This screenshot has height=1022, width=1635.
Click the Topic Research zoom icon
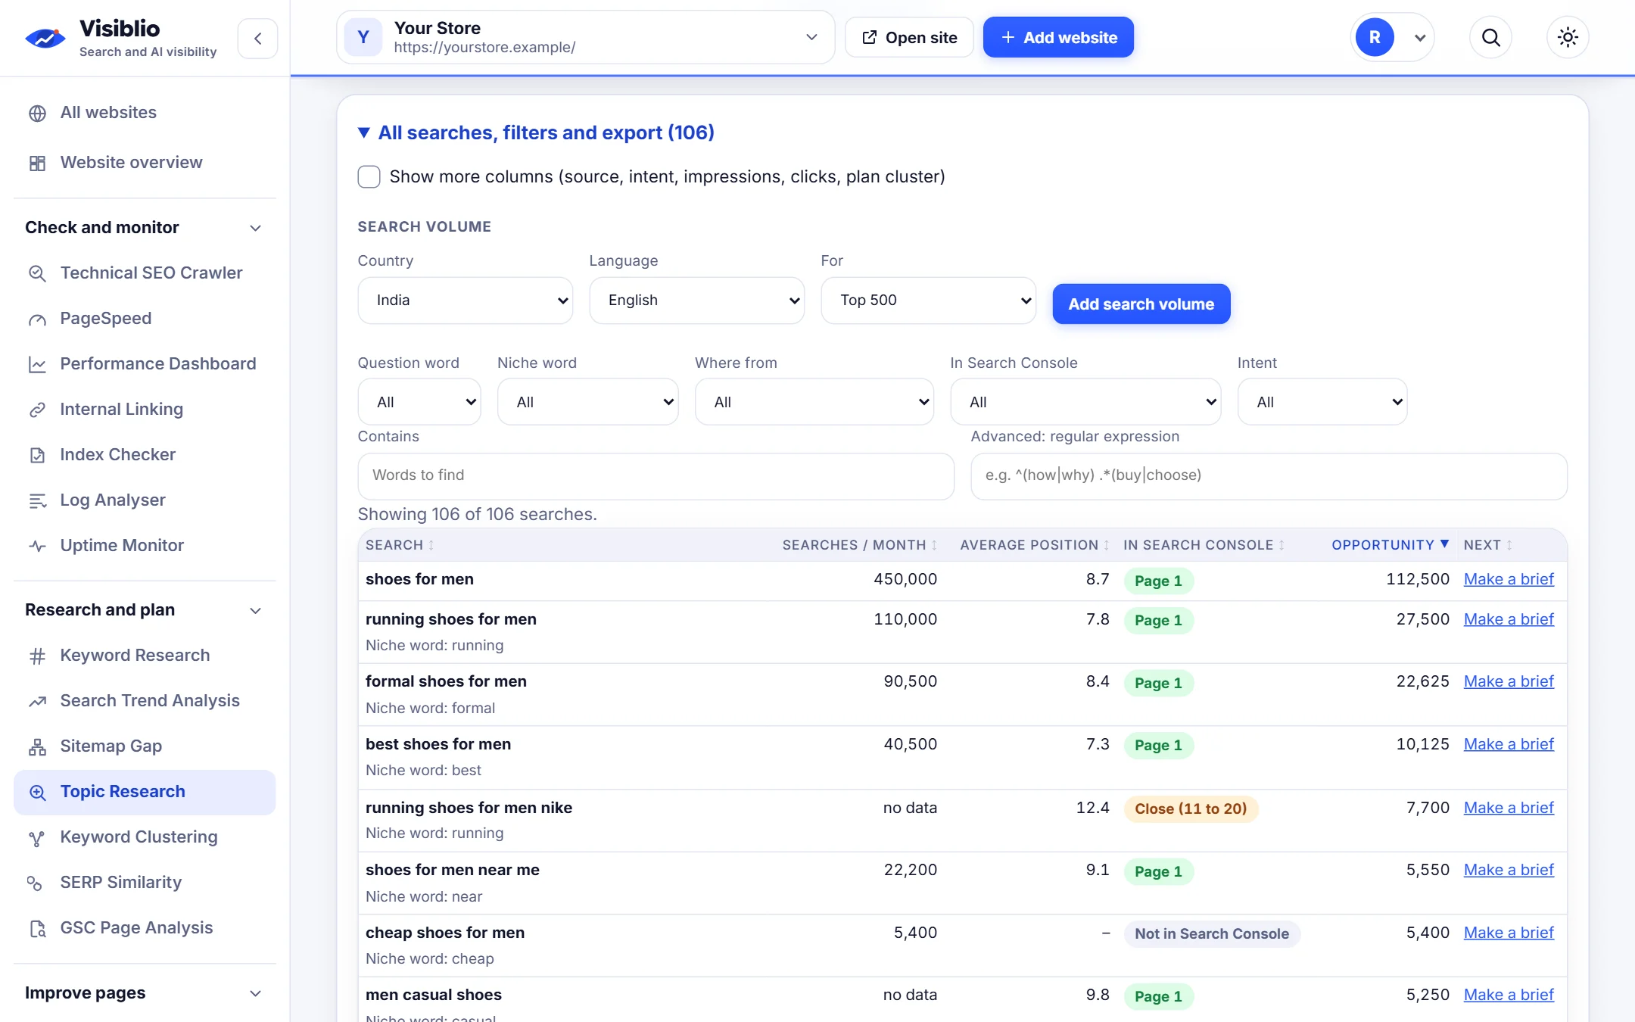37,792
